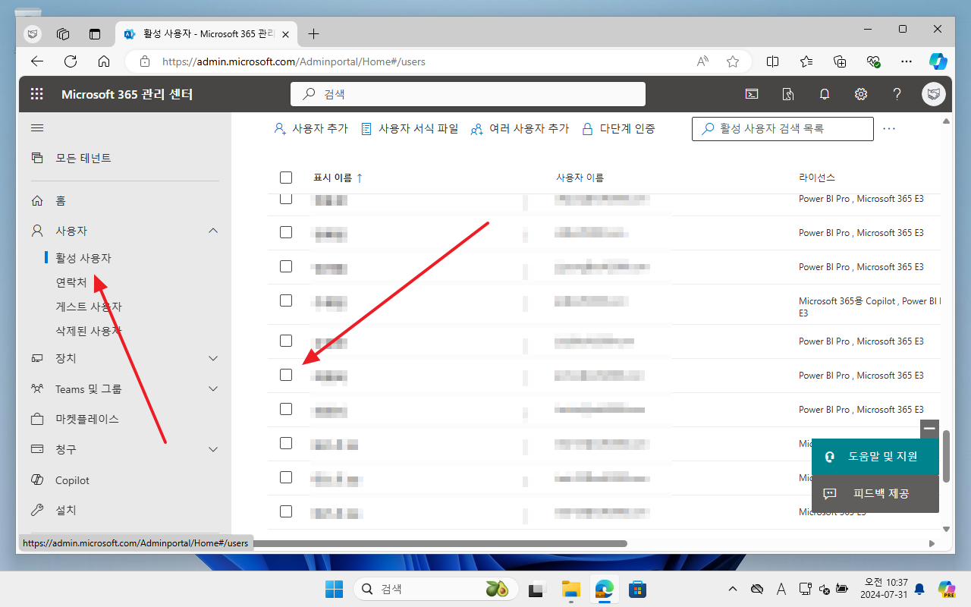Viewport: 971px width, 607px height.
Task: Open account profile avatar in header
Action: coord(933,94)
